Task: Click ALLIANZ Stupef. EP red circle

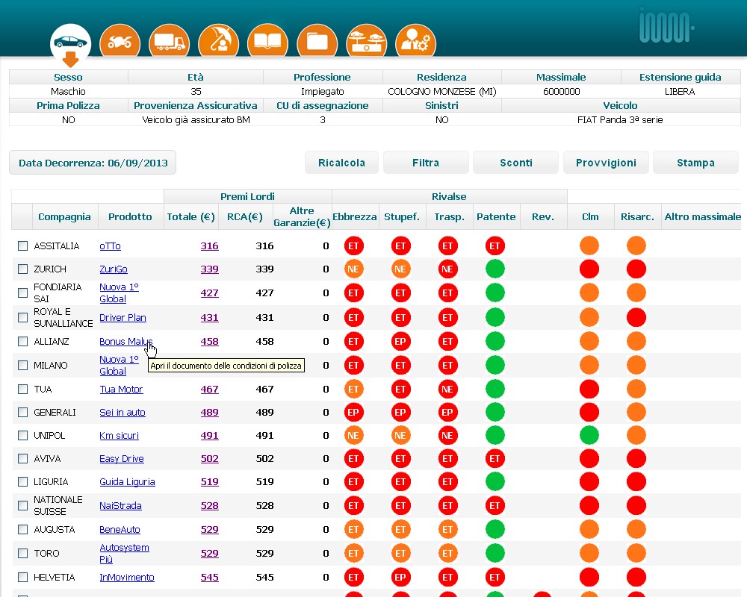Action: pos(400,341)
